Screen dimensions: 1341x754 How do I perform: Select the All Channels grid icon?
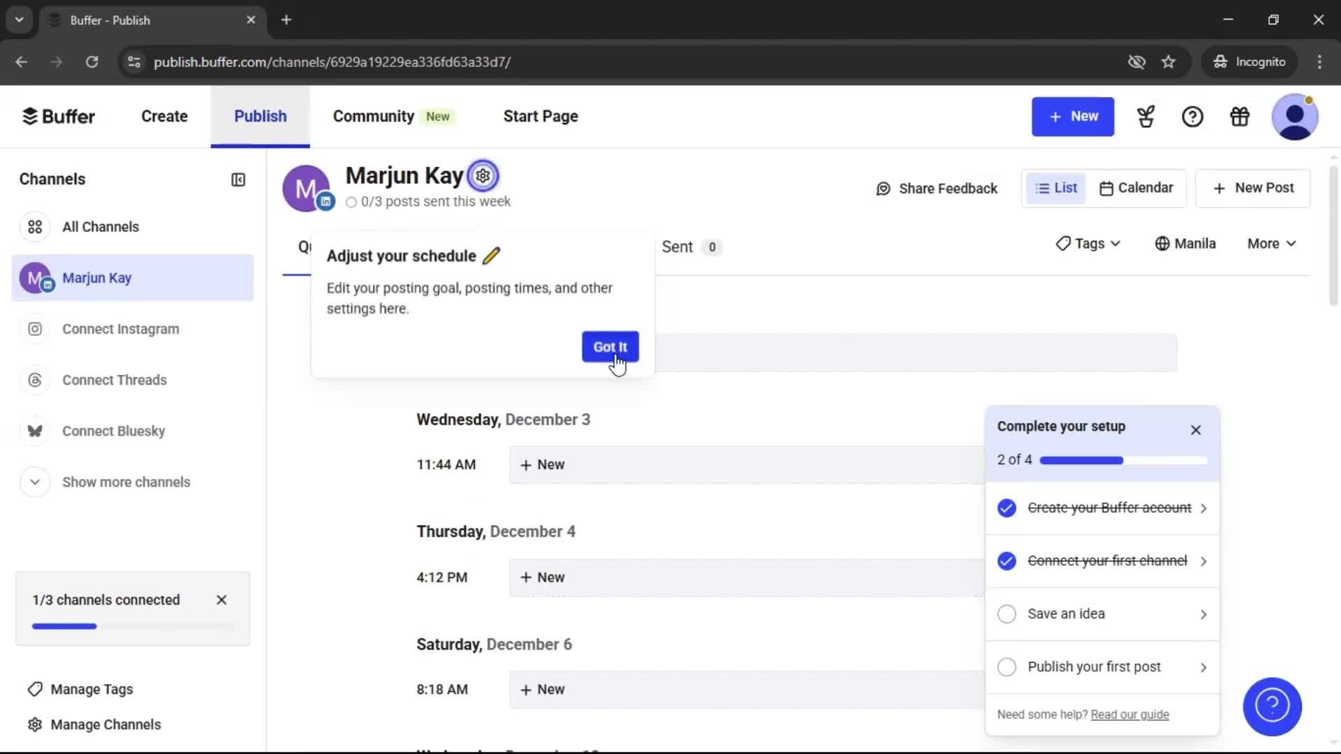[34, 226]
